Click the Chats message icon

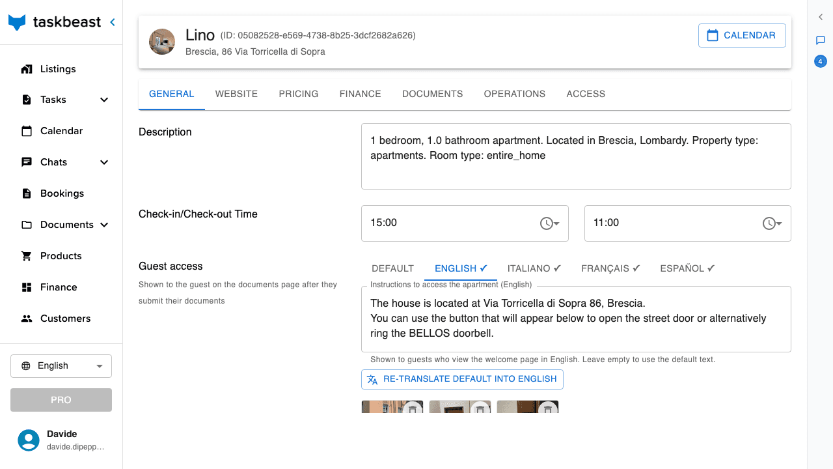pos(27,162)
